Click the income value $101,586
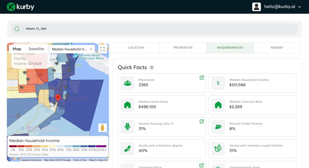This screenshot has height=168, width=309. click(237, 85)
